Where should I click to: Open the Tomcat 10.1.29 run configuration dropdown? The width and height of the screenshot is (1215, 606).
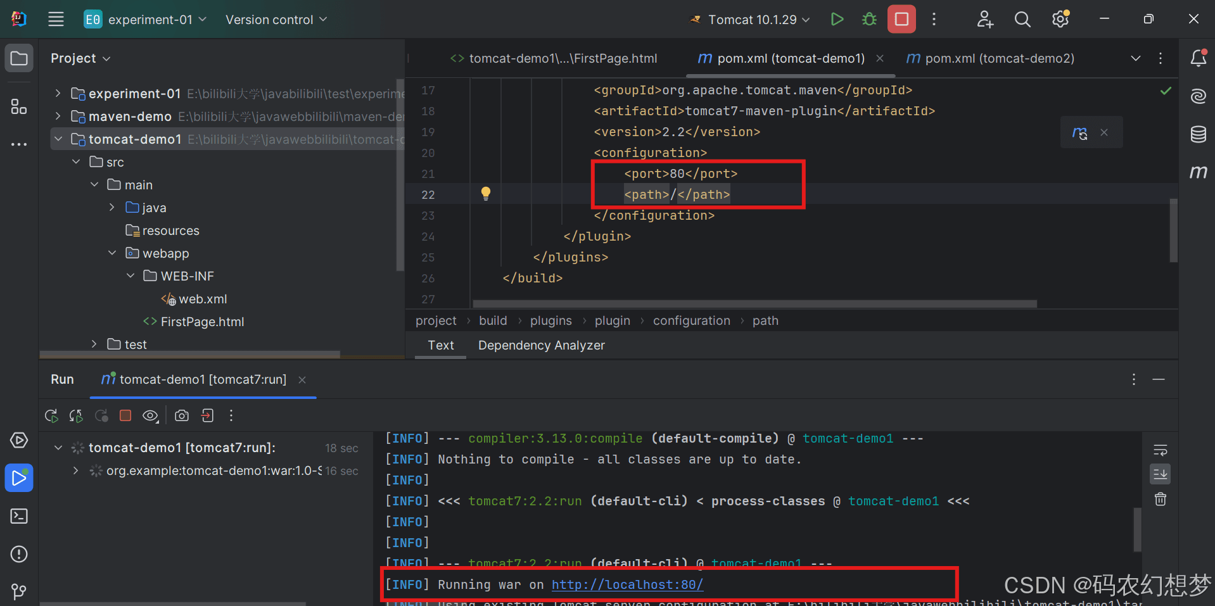pos(752,20)
